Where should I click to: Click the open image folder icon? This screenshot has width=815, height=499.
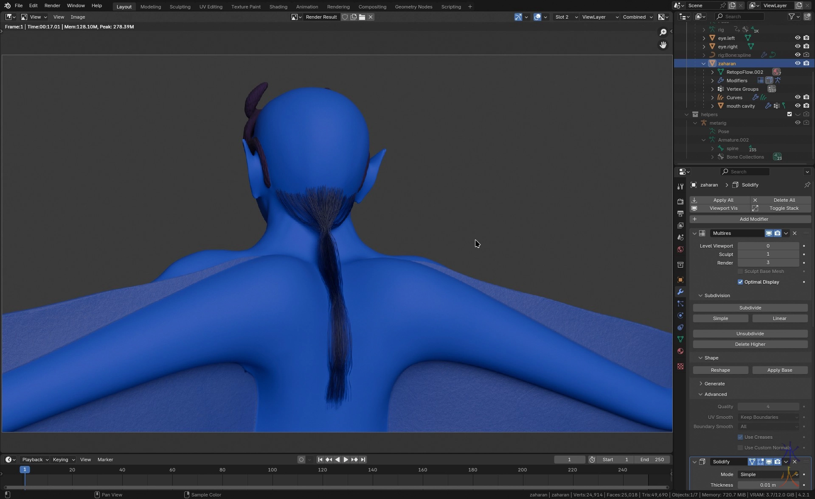pos(362,17)
